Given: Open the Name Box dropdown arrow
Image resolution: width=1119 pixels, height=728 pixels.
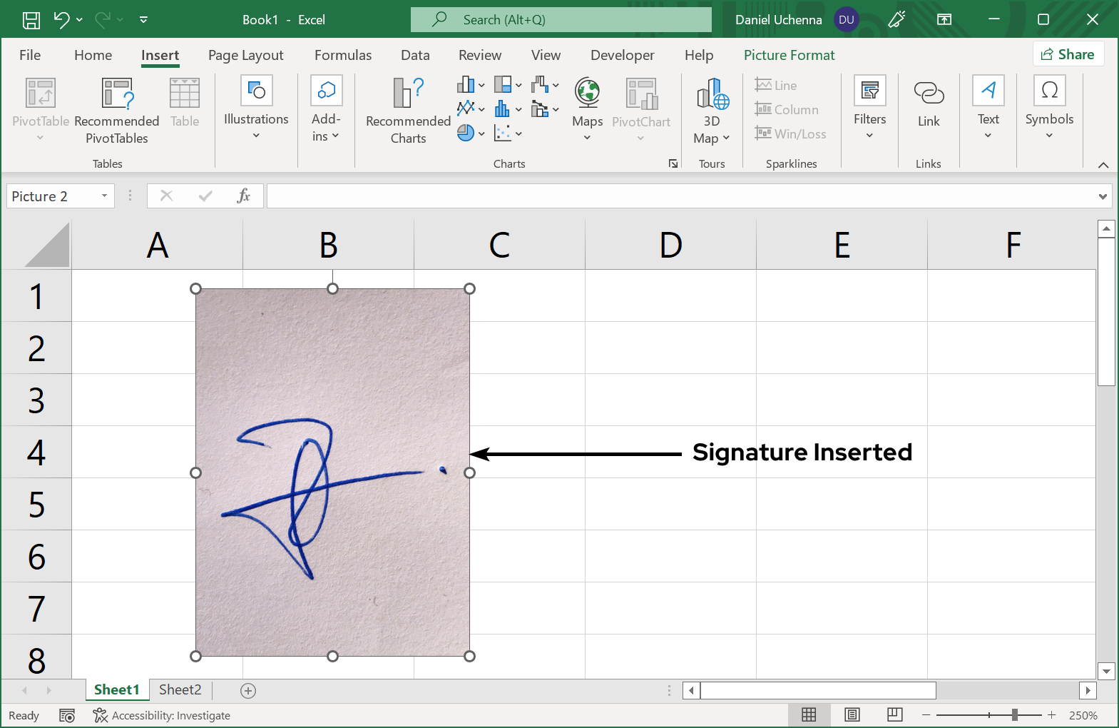Looking at the screenshot, I should tap(104, 196).
